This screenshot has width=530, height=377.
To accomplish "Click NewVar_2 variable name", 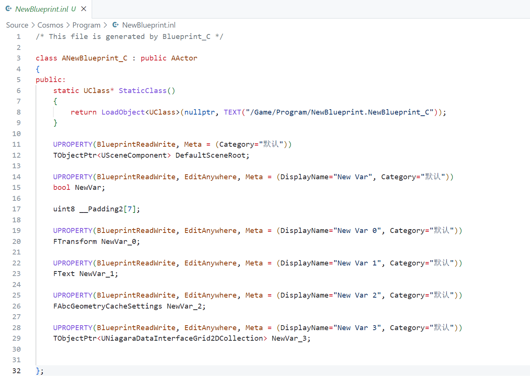I will [184, 306].
